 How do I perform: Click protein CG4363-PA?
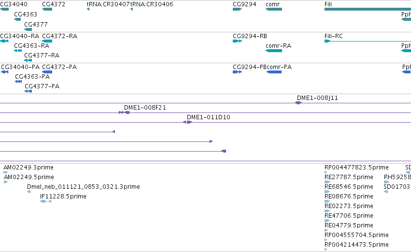tap(18, 82)
